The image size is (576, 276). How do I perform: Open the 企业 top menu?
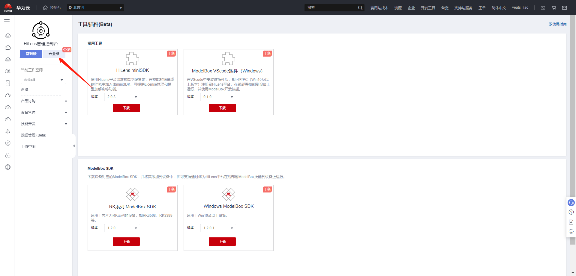[411, 8]
